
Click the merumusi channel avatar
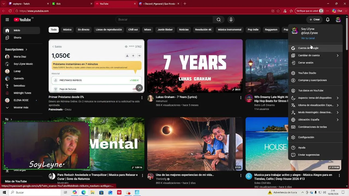[x=151, y=98]
